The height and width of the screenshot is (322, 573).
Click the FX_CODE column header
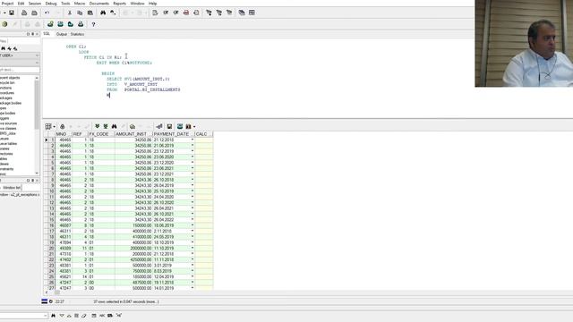(x=101, y=134)
